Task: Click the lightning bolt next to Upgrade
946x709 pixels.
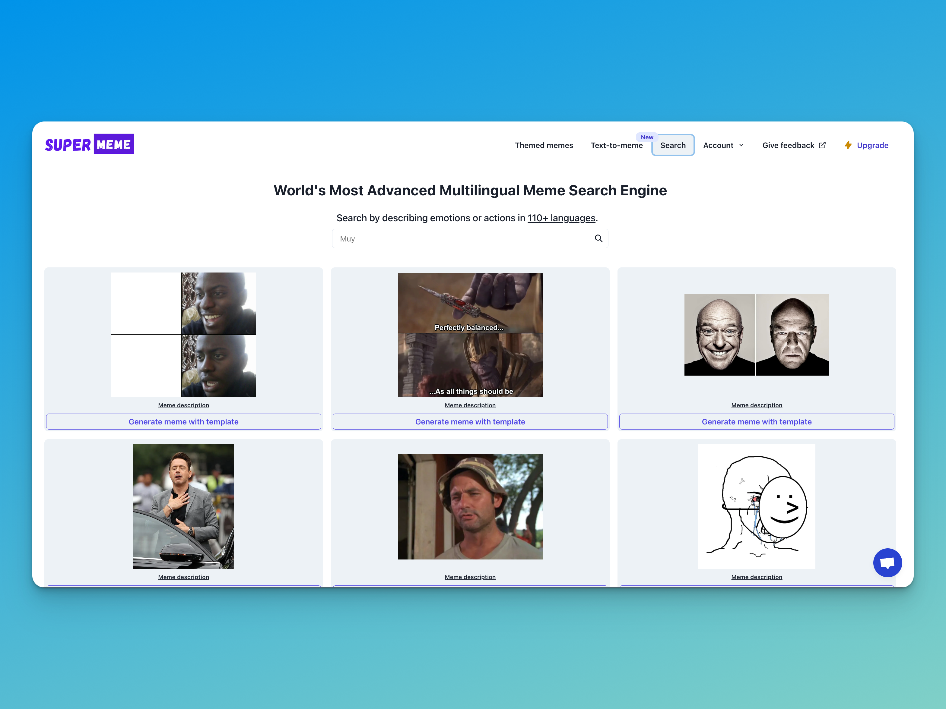Action: (848, 145)
